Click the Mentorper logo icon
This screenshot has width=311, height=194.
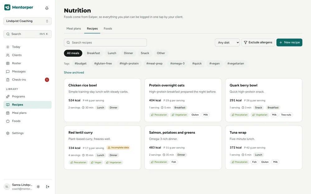[x=7, y=7]
